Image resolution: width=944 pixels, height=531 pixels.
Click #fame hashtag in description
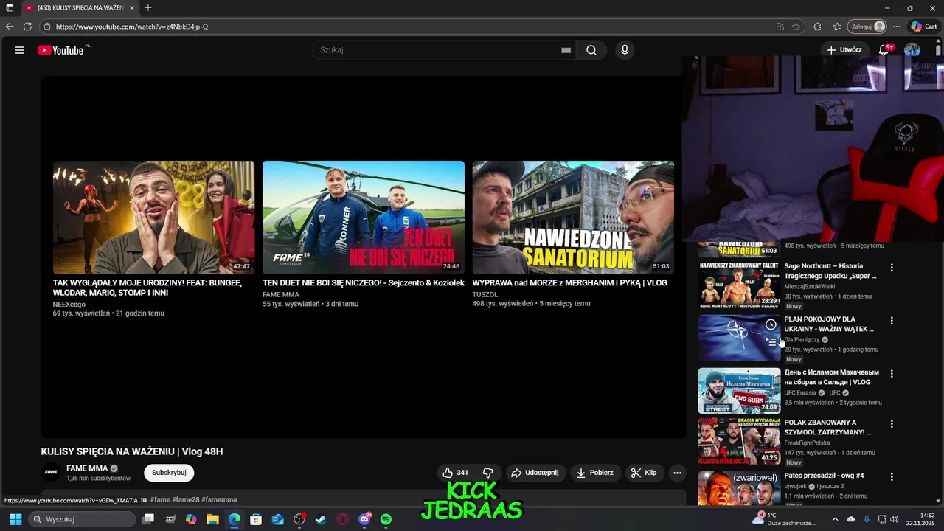click(x=160, y=499)
